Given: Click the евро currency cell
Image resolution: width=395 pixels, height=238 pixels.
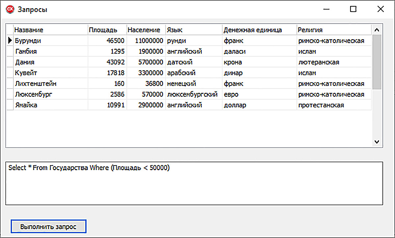Looking at the screenshot, I should coord(259,94).
